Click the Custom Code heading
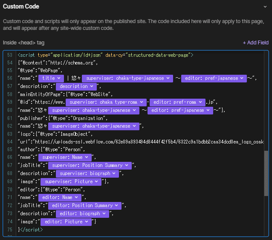The width and height of the screenshot is (272, 240). coord(21,6)
